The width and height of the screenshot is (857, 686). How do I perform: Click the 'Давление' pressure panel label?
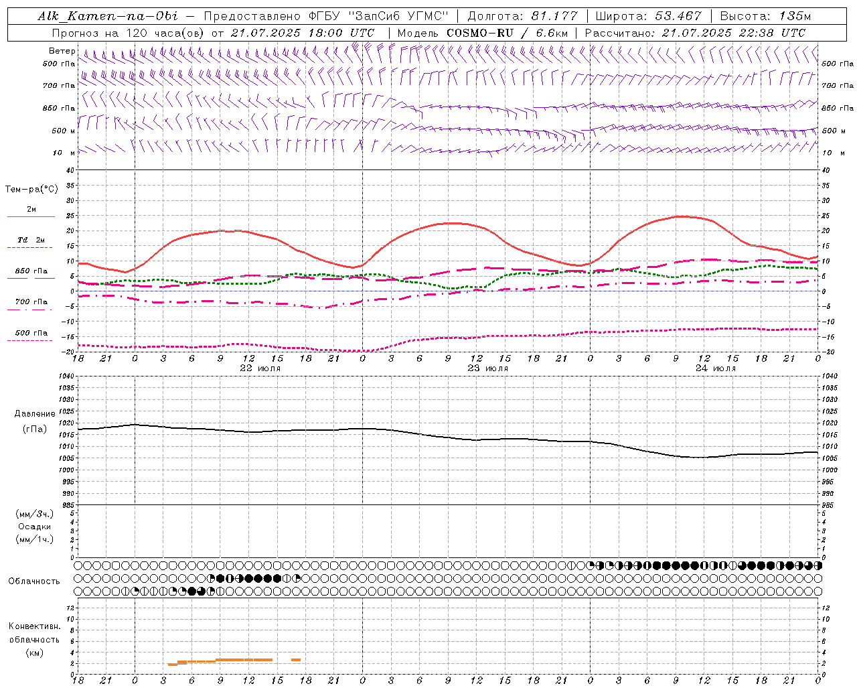[x=34, y=414]
